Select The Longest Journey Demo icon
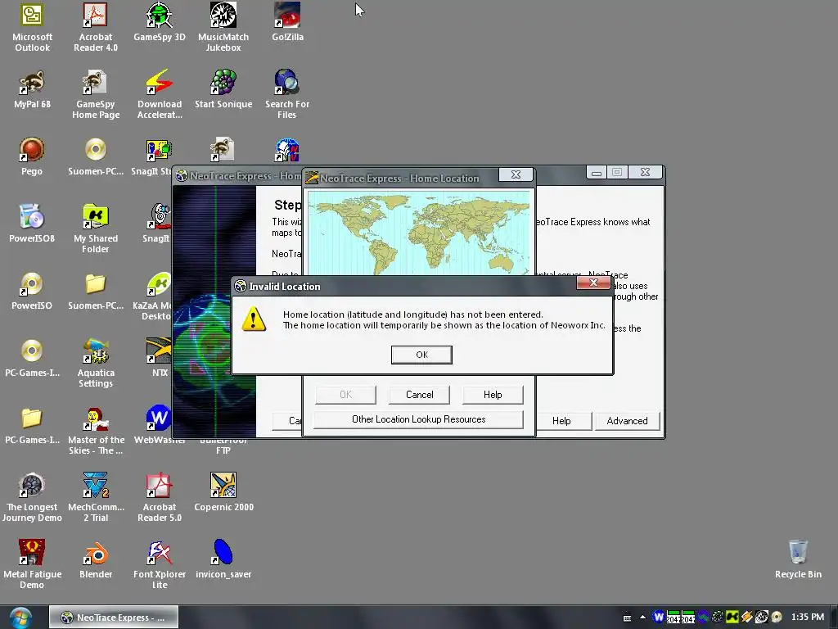Screen dimensions: 838x629 pos(32,497)
